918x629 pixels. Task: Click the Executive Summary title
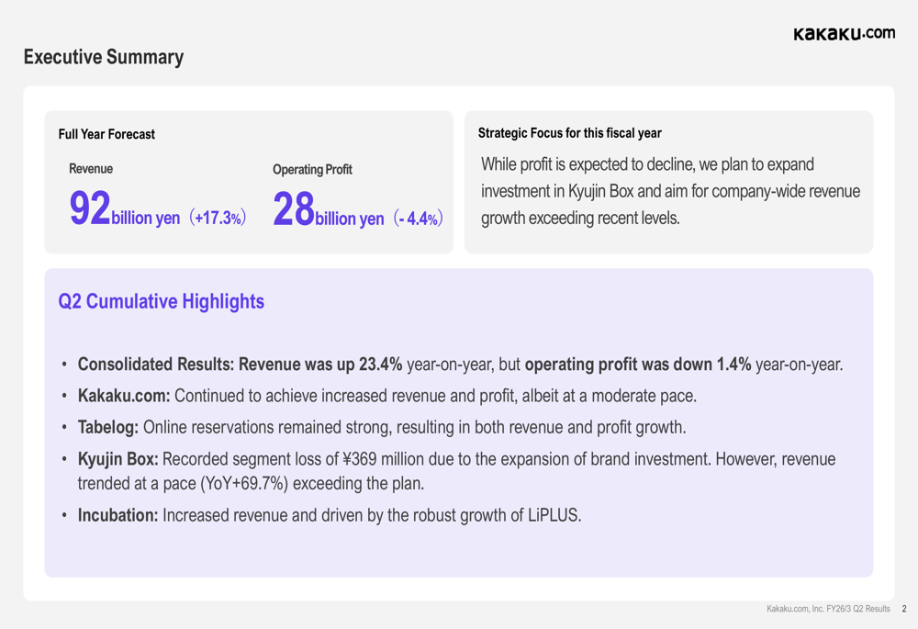tap(103, 57)
